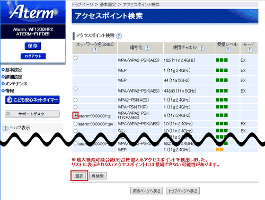Open help icon beside アクセスポイント検索 heading
Image resolution: width=265 pixels, height=200 pixels.
point(119,36)
